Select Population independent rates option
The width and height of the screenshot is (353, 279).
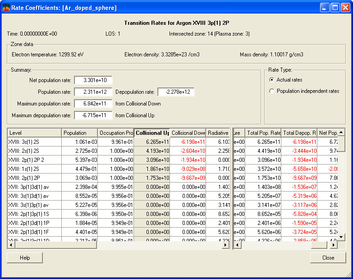point(271,91)
